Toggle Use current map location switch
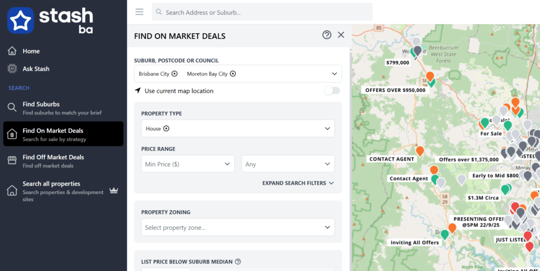 pos(332,91)
